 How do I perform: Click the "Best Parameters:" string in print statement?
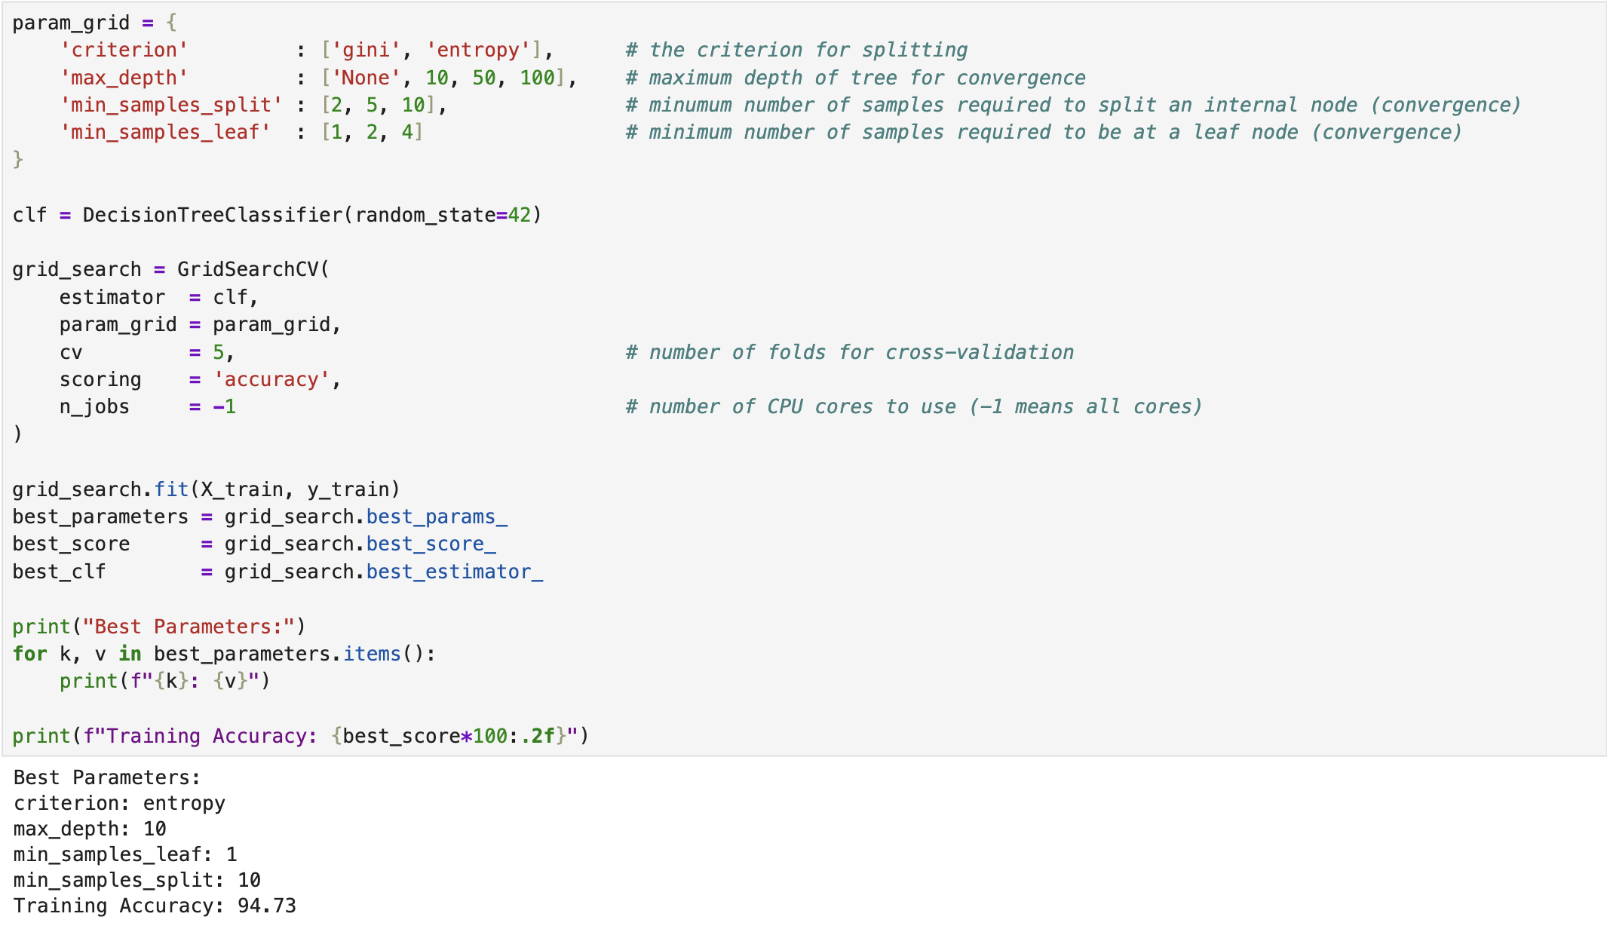click(189, 627)
